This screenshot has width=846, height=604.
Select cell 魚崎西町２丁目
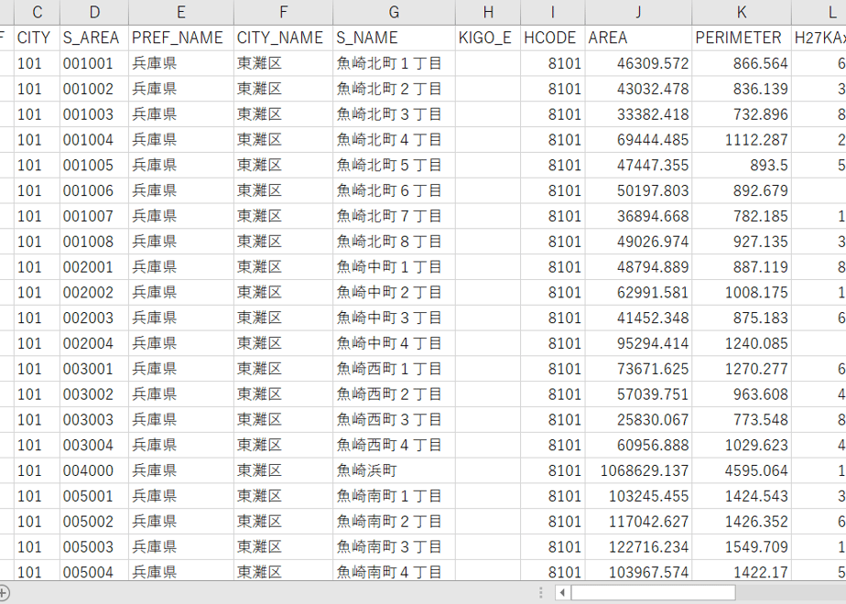pos(394,394)
